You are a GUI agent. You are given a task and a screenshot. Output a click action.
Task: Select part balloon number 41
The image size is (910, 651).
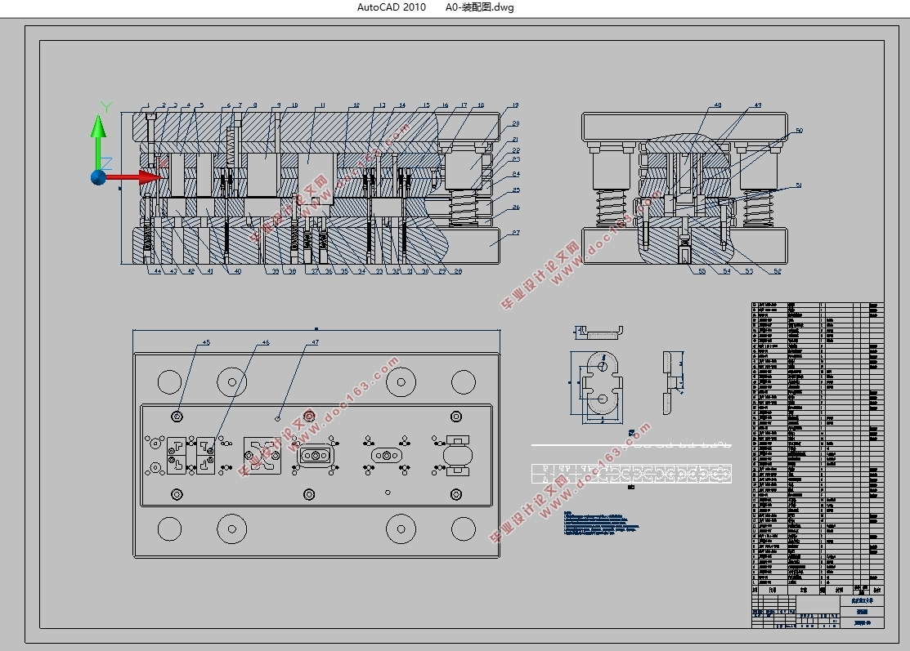[209, 271]
